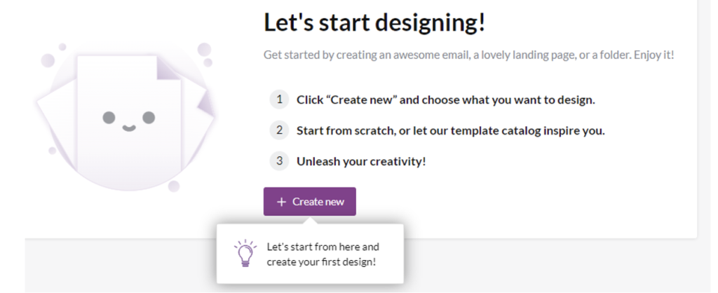Click the step 3 number badge
The width and height of the screenshot is (718, 293).
click(x=279, y=161)
